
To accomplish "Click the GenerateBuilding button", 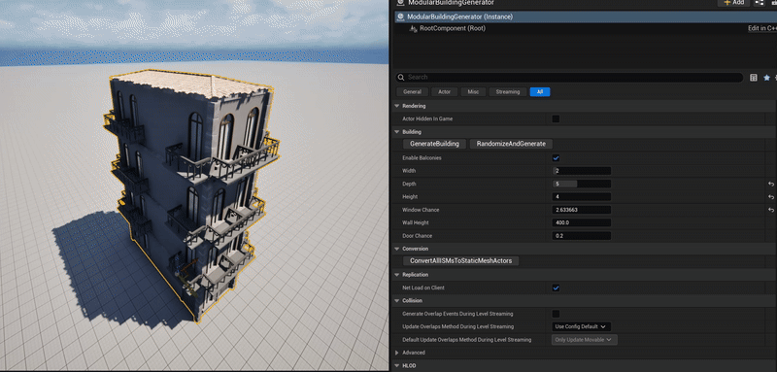I will point(434,144).
